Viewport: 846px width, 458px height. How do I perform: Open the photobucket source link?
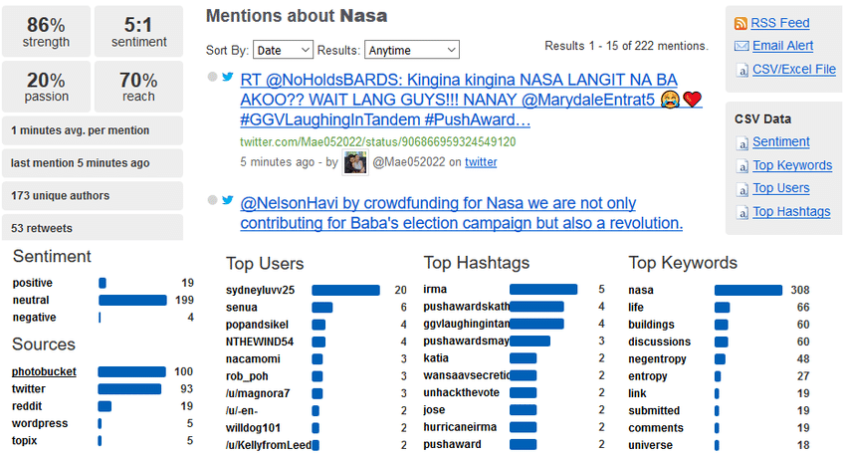pyautogui.click(x=44, y=371)
